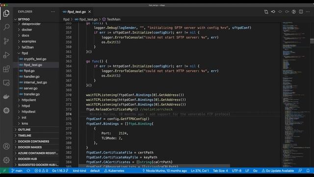
Task: Click Go Update Available notice
Action: coord(278,171)
